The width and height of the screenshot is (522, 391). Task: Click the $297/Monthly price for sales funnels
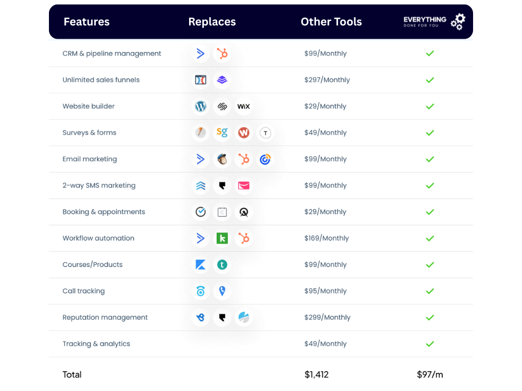(x=327, y=80)
